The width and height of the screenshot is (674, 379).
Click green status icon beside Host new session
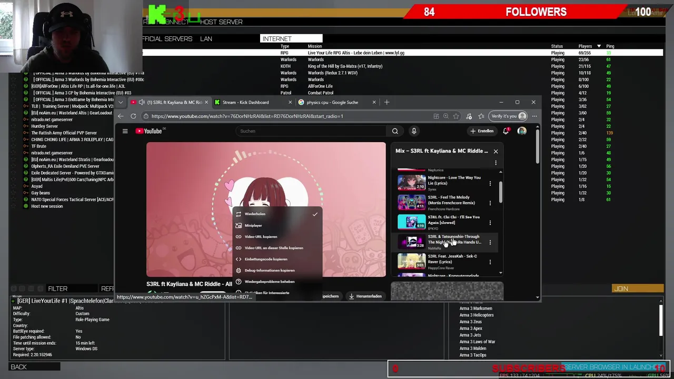tap(26, 206)
